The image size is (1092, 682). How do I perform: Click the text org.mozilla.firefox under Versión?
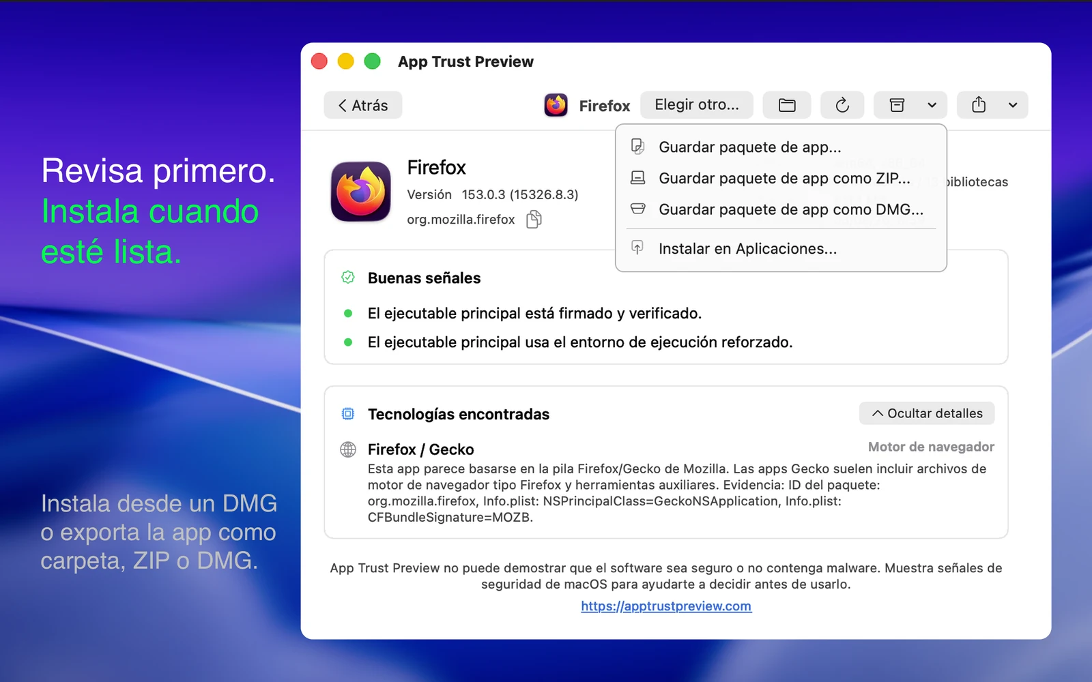point(461,220)
